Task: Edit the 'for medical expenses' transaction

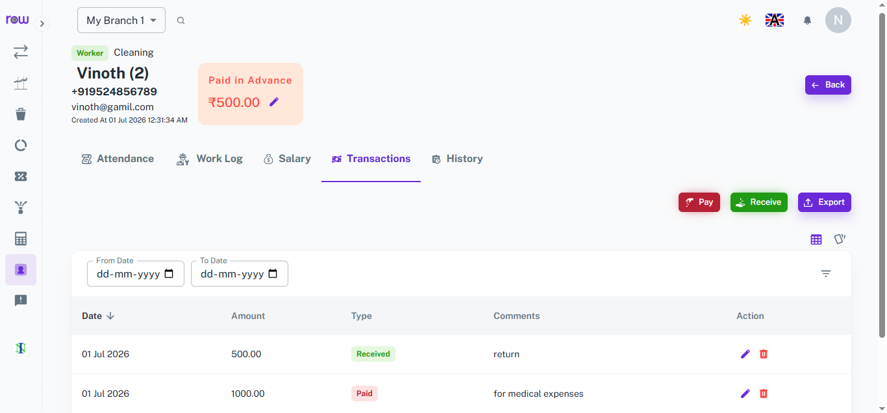Action: 745,394
